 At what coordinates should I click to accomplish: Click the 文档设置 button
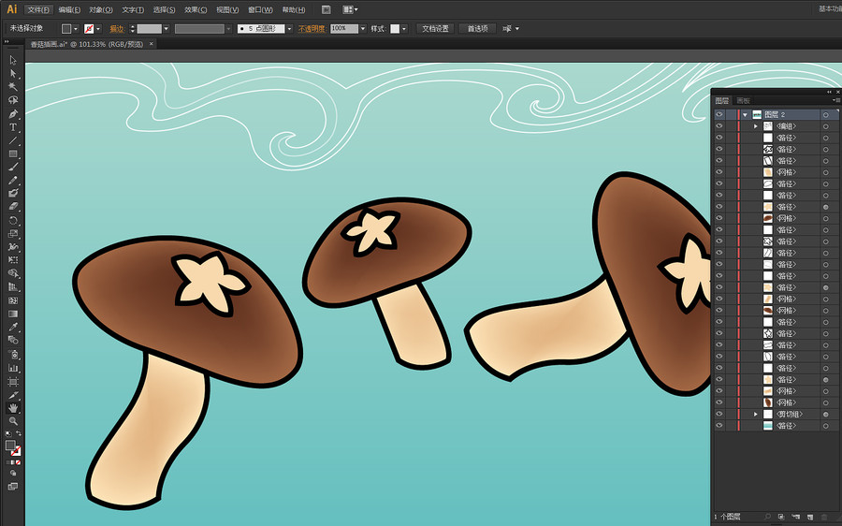[x=435, y=29]
